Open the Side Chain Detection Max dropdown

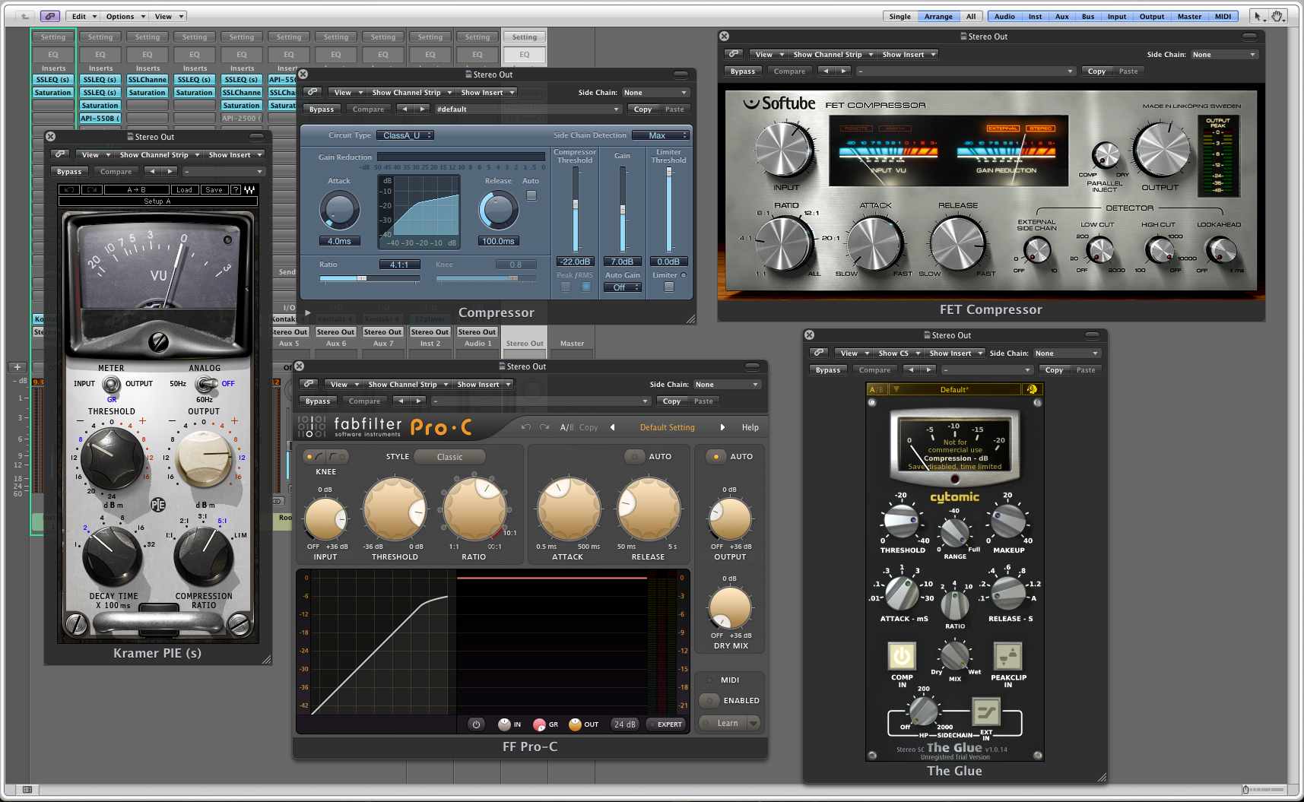[661, 135]
